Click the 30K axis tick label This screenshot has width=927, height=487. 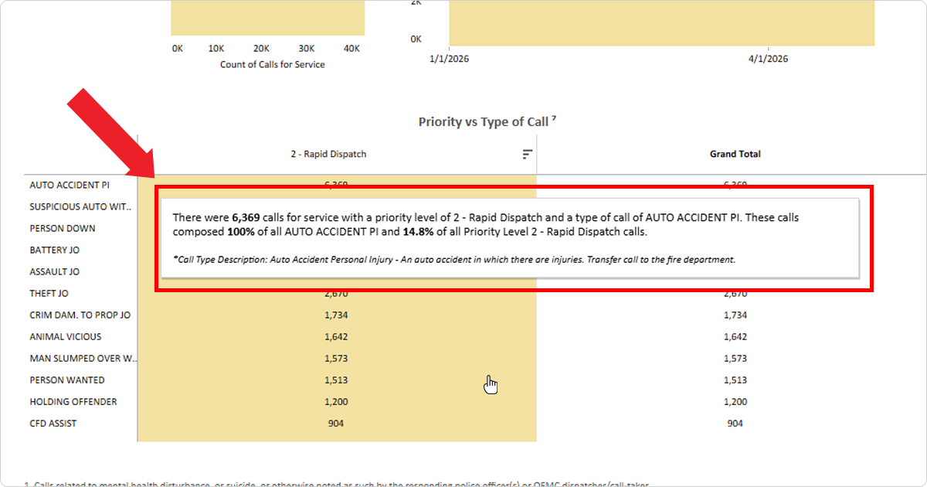point(307,49)
